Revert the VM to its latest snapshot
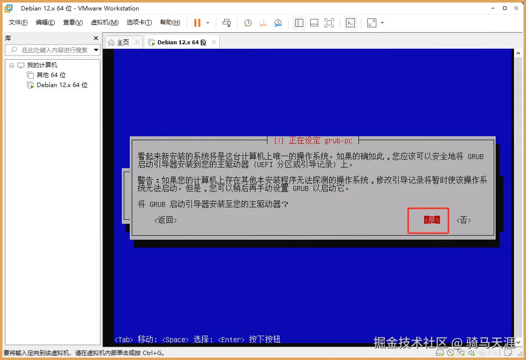 [263, 22]
